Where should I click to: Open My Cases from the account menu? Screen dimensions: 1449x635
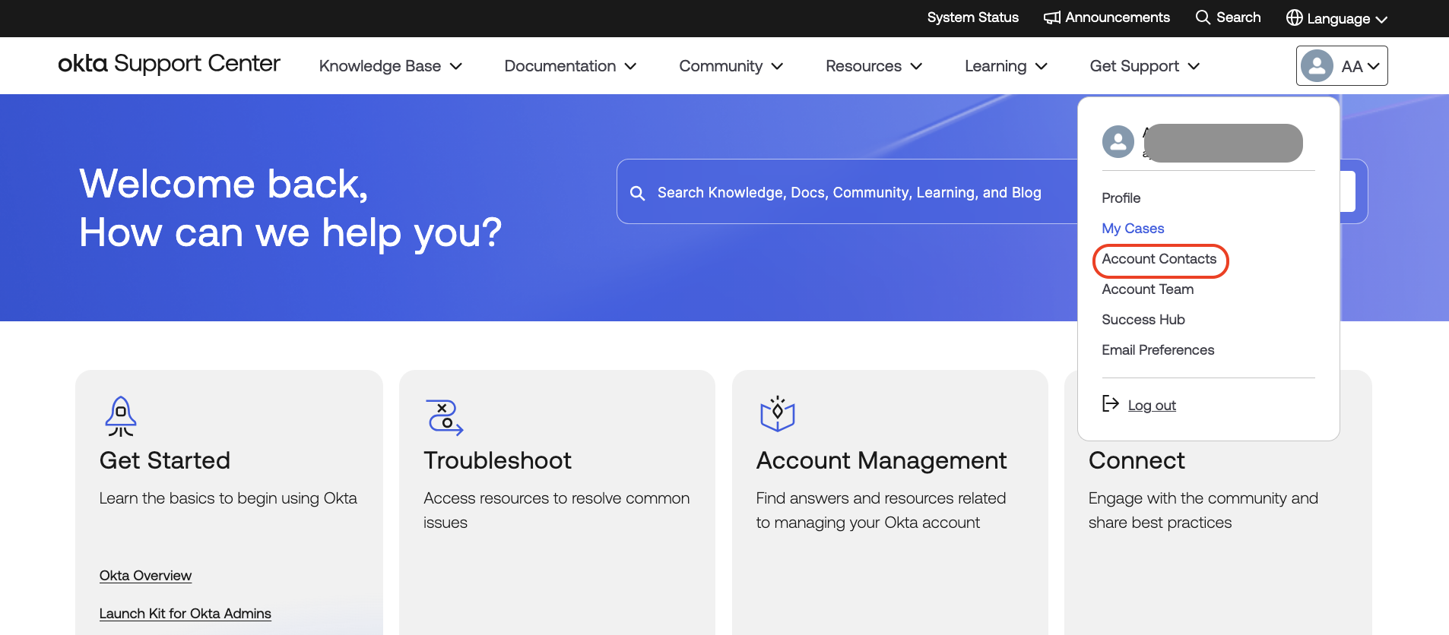pyautogui.click(x=1133, y=229)
